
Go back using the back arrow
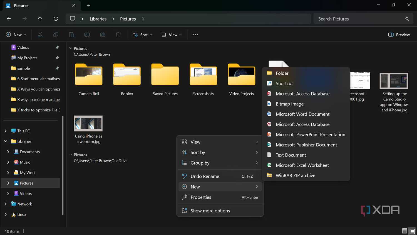(x=9, y=19)
